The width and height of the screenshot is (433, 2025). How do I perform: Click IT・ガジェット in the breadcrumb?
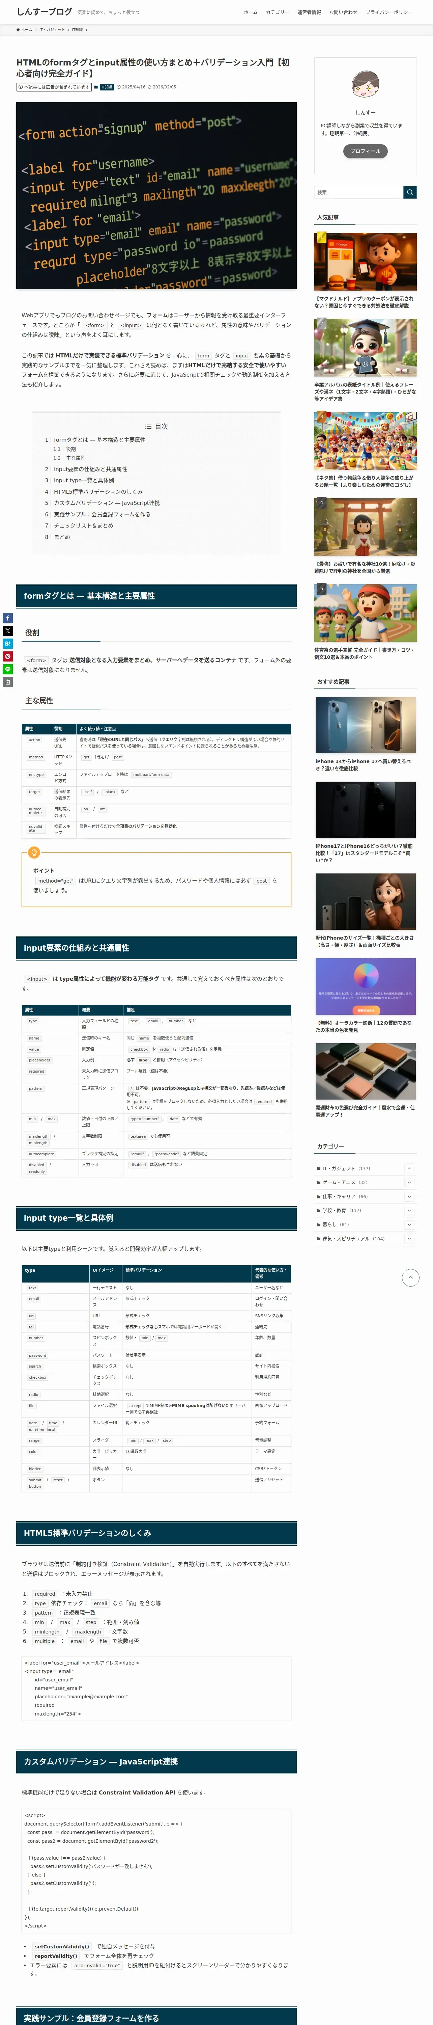(x=52, y=30)
